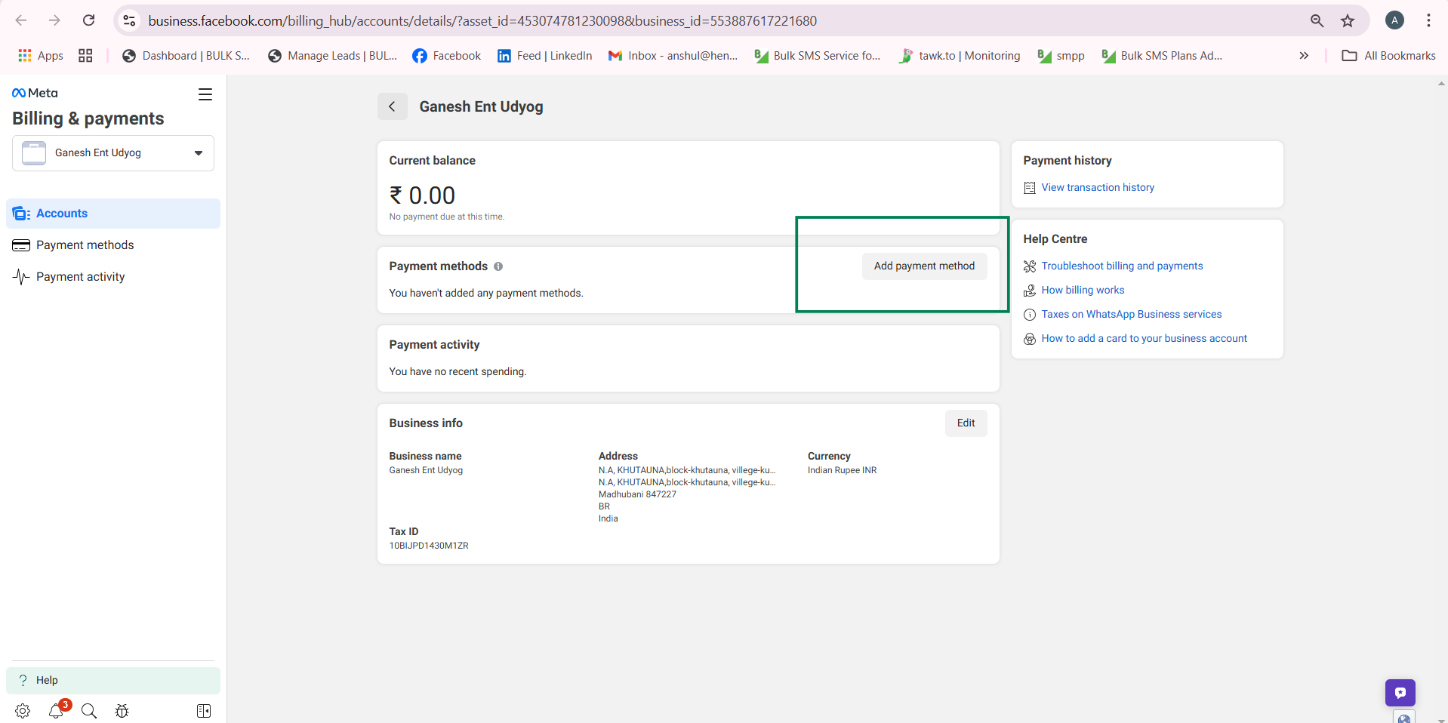Click the search magnifier in sidebar footer
The image size is (1448, 723).
click(89, 711)
